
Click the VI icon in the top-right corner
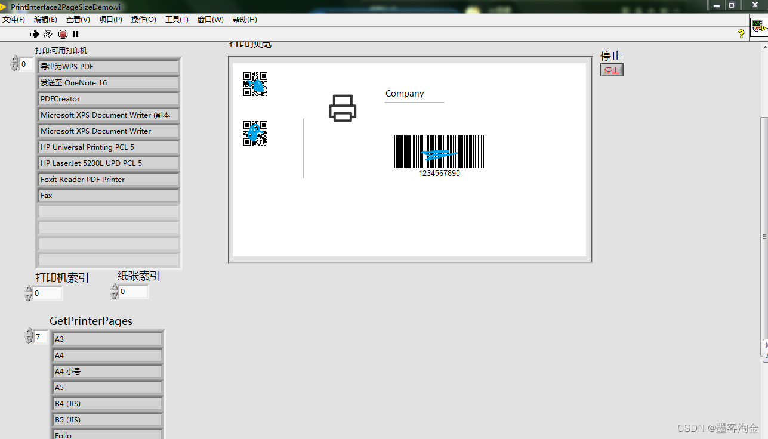[x=758, y=27]
